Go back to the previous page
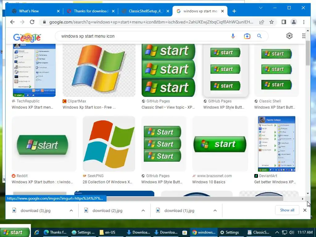 coord(12,22)
